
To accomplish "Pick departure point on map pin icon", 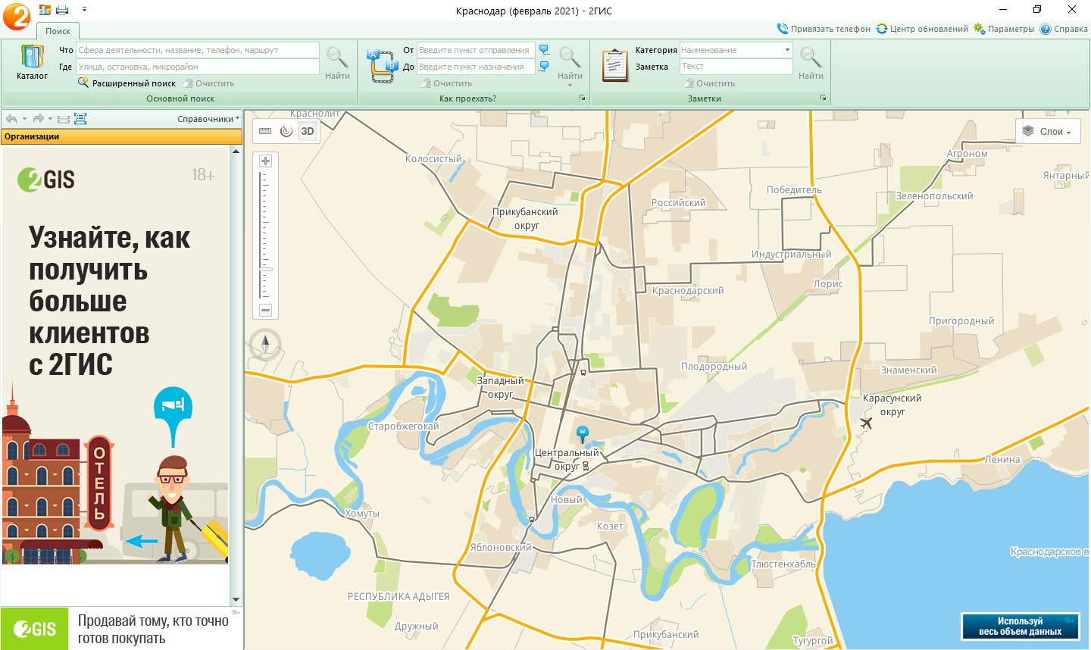I will pyautogui.click(x=544, y=50).
